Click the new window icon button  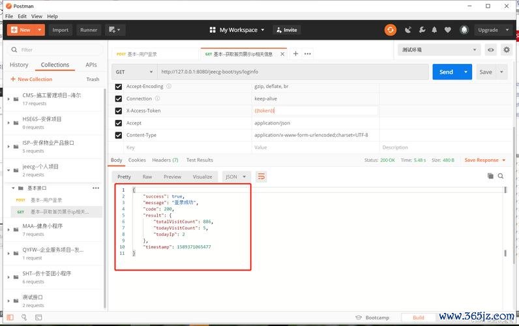[x=115, y=30]
